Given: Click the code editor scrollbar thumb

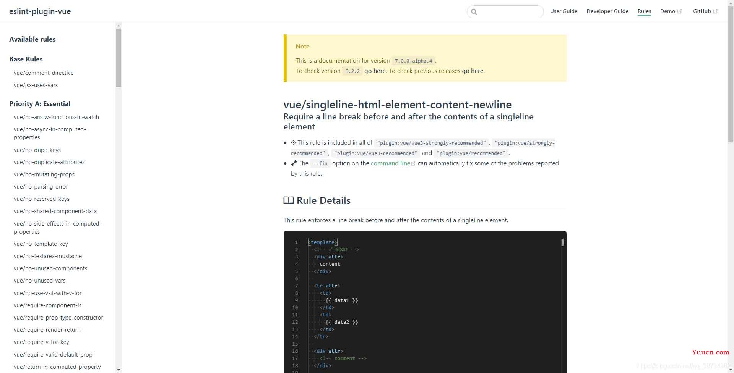Looking at the screenshot, I should pos(563,242).
